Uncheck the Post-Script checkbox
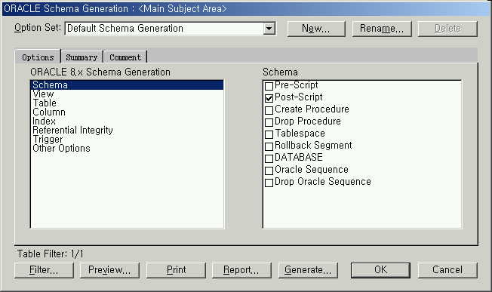 pyautogui.click(x=269, y=98)
